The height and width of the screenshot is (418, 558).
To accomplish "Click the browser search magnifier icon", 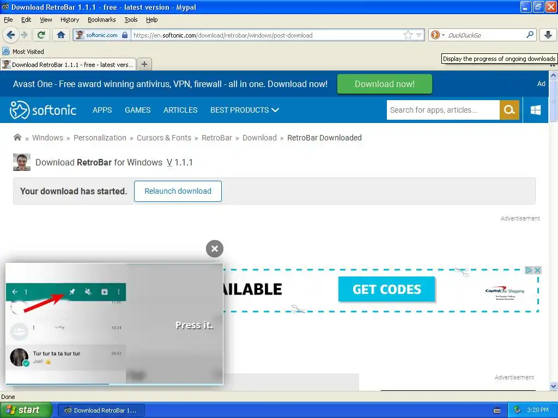I will click(x=530, y=35).
